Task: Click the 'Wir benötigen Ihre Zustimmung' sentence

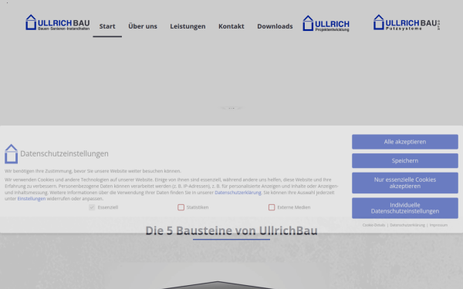Action: (93, 171)
